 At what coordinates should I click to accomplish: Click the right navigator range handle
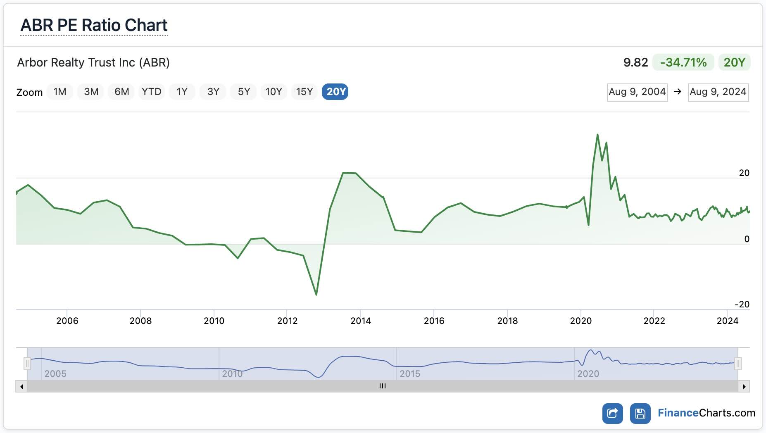coord(738,364)
